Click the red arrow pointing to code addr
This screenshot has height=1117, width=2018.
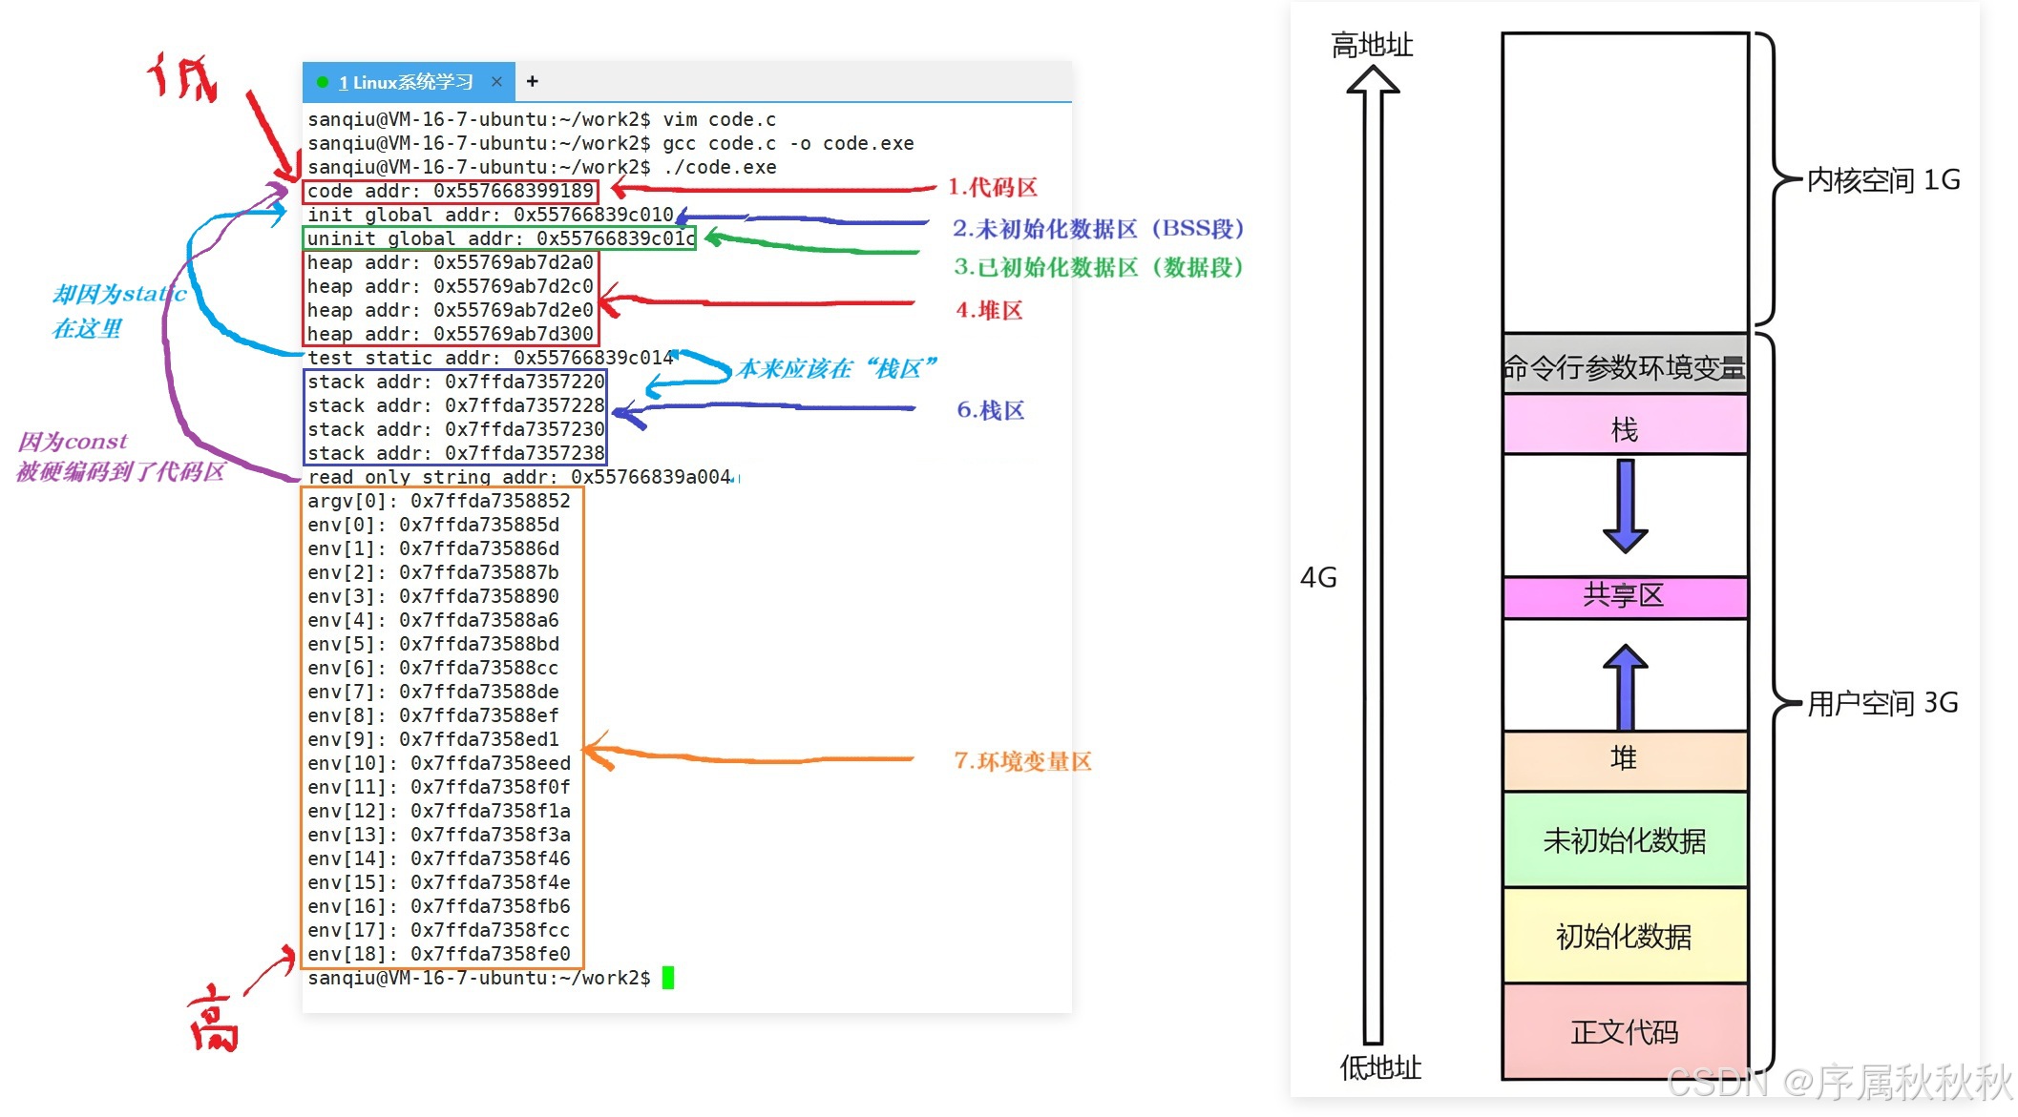(773, 189)
